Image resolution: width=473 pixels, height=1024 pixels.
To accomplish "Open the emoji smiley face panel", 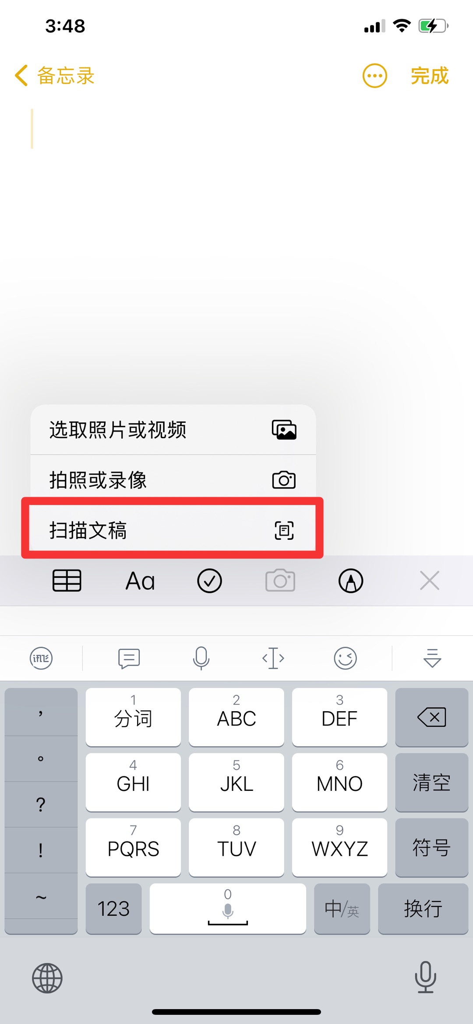I will coord(346,658).
